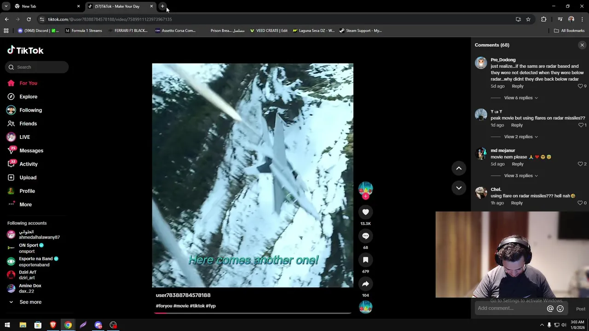Like md mejanur's comment
Screen dimensions: 589x331
[580, 164]
